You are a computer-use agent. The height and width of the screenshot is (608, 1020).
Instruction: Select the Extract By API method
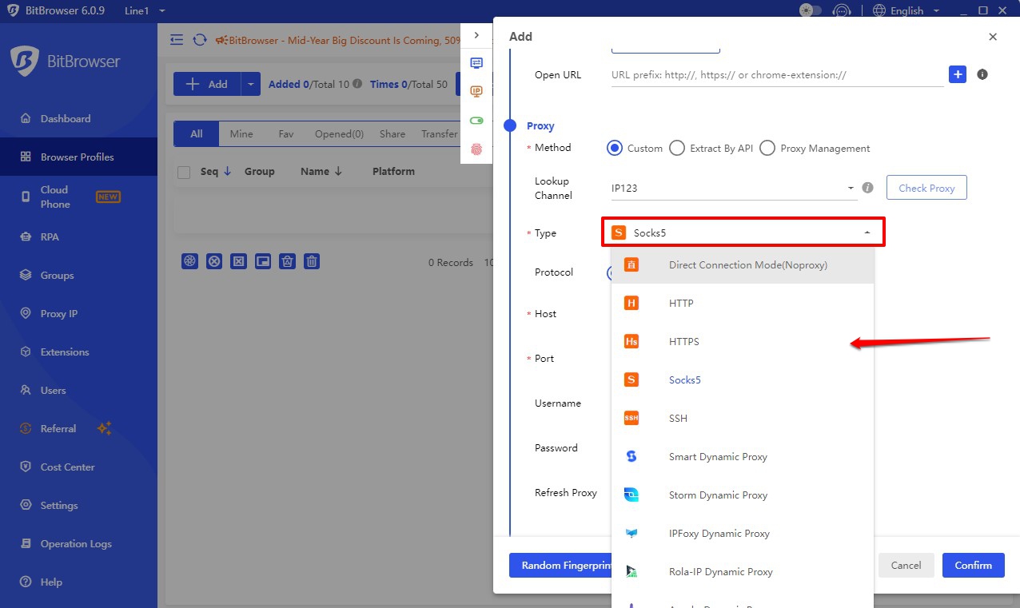point(711,148)
